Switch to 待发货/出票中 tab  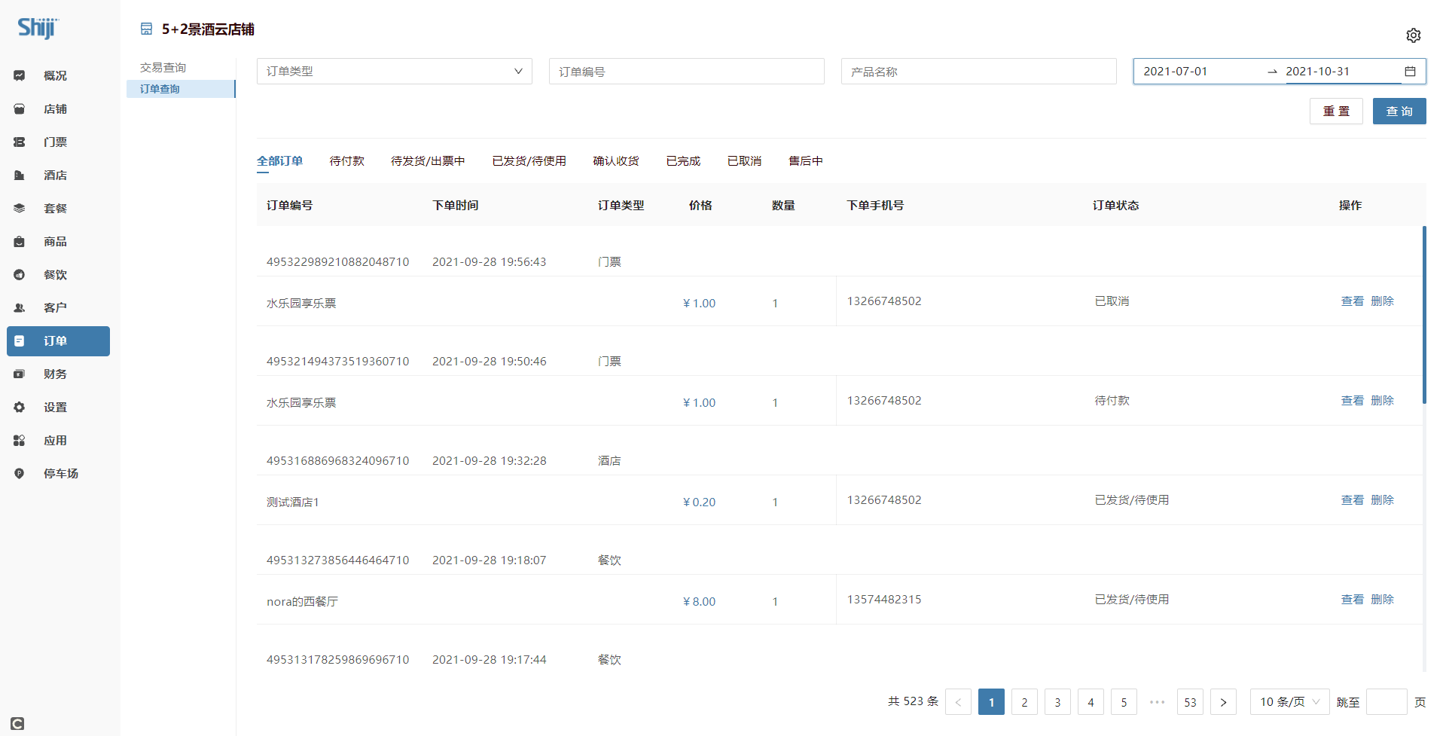[x=428, y=160]
